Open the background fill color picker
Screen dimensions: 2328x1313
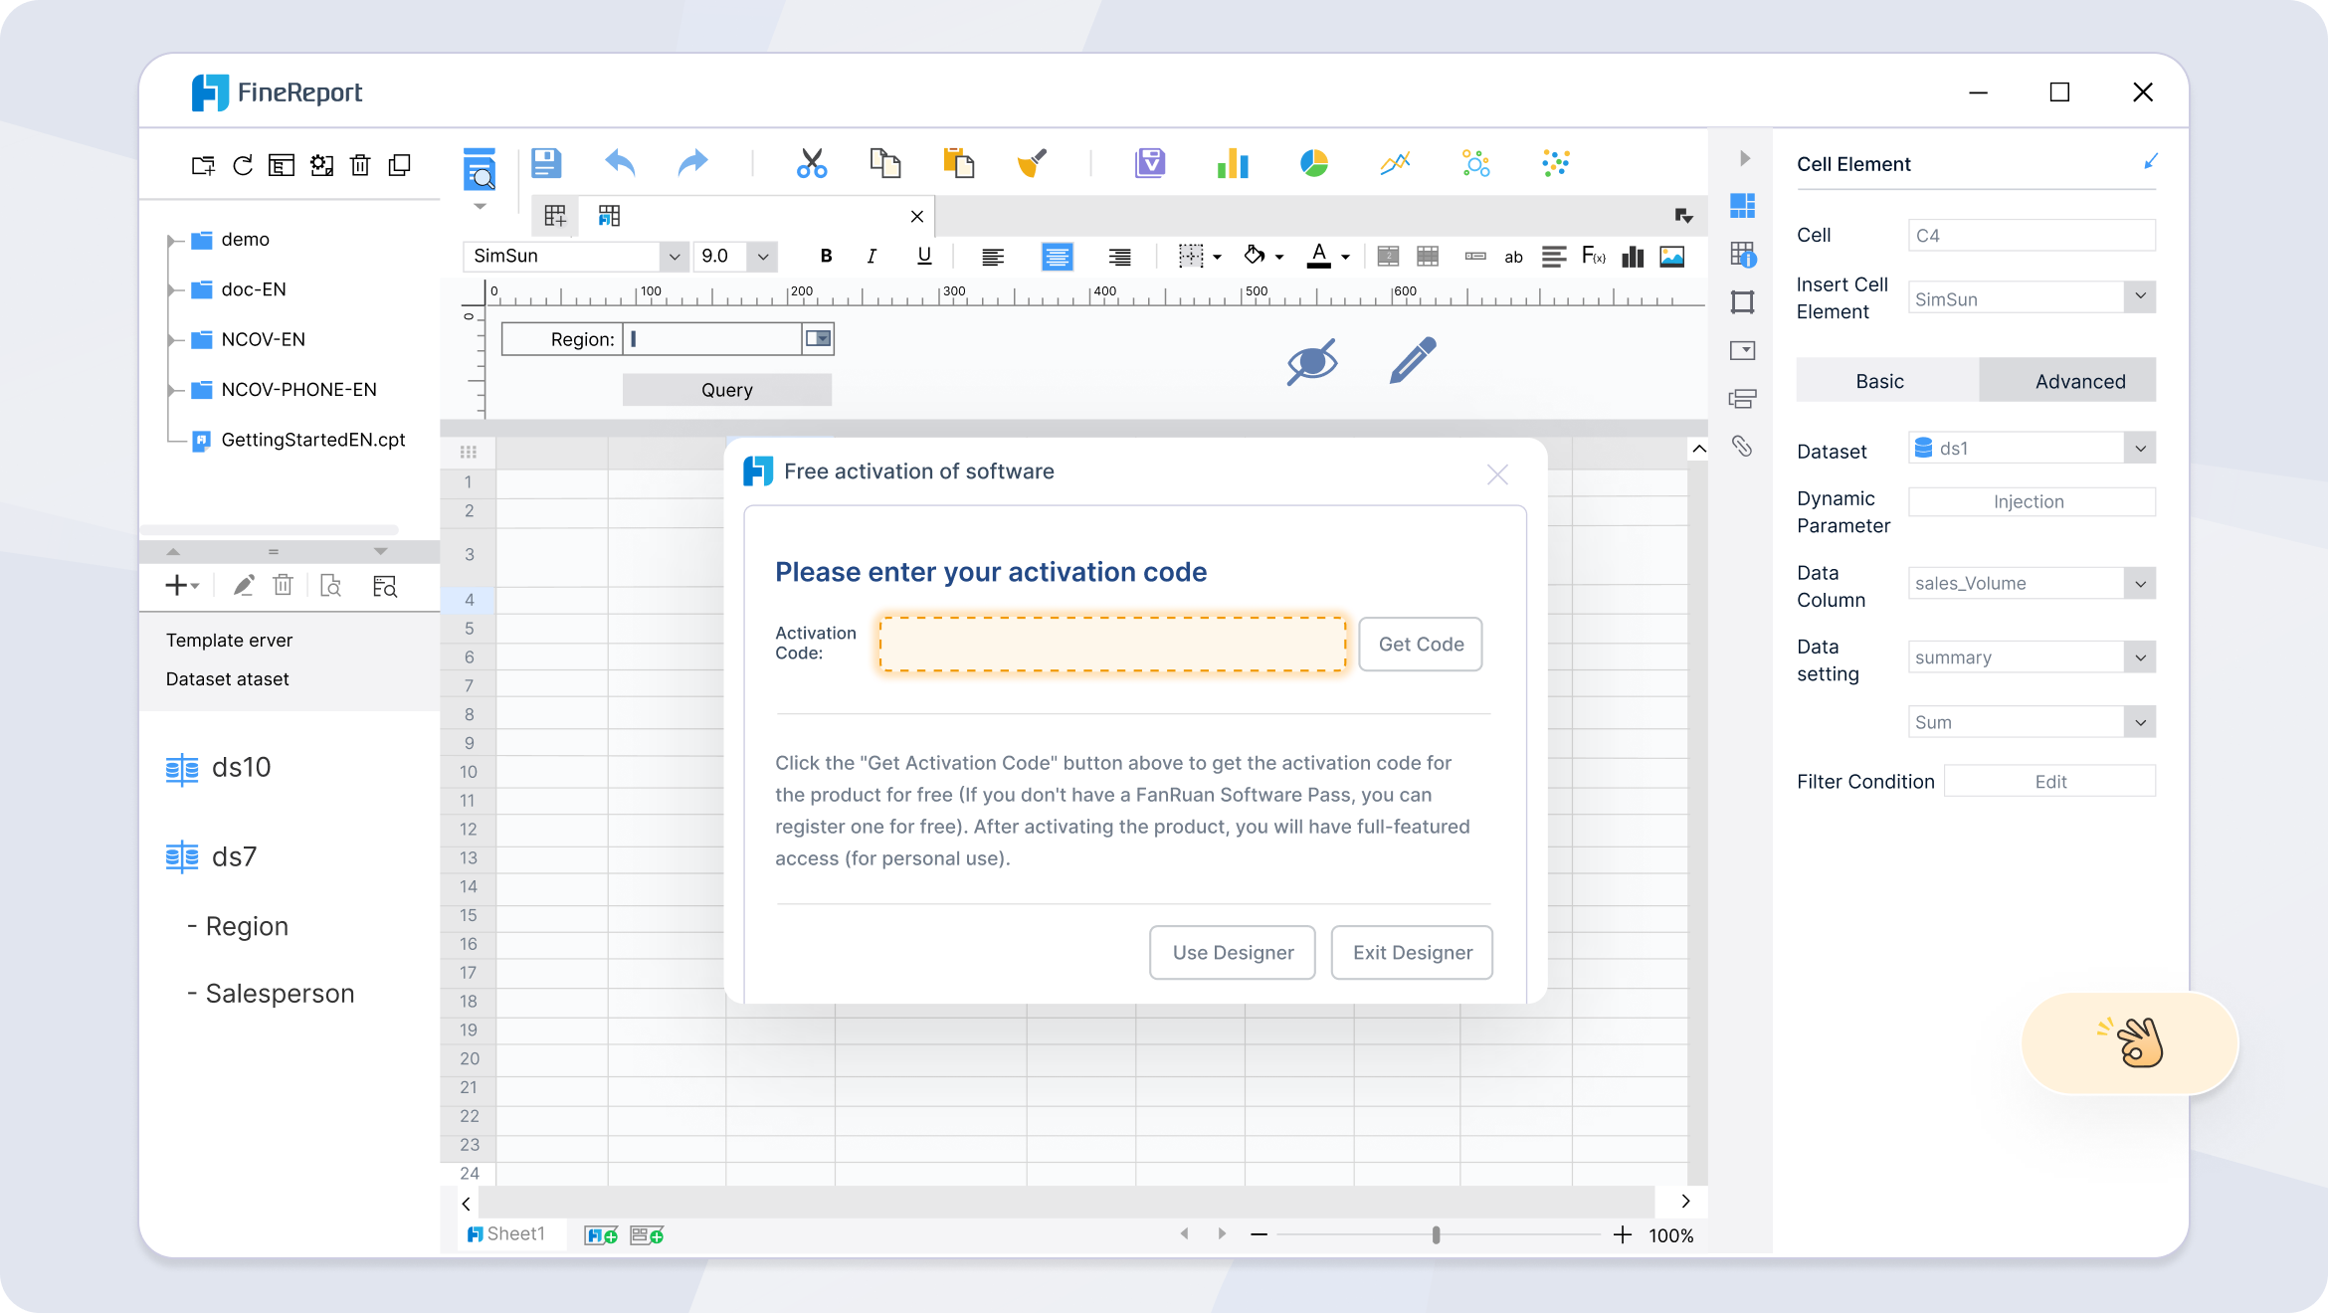coord(1263,257)
